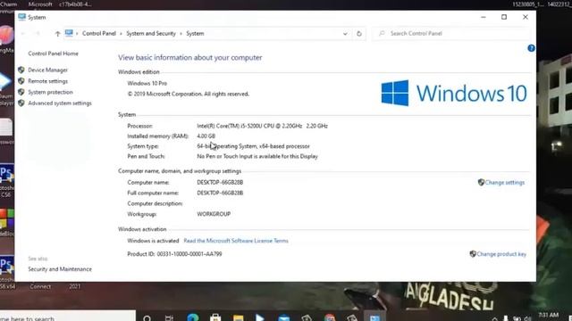Viewport: 572px width, 321px height.
Task: Click the Back arrow in the address bar
Action: coord(23,34)
